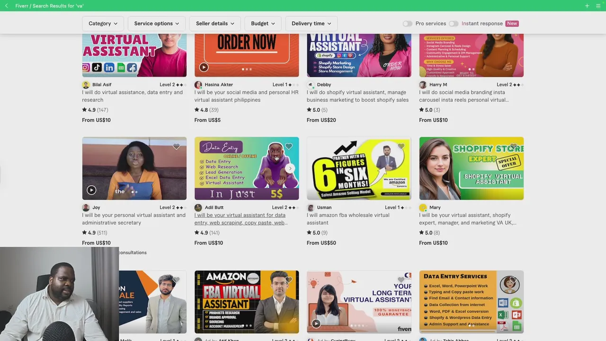Toggle the Pro services switch
Viewport: 606px width, 341px height.
click(x=407, y=23)
